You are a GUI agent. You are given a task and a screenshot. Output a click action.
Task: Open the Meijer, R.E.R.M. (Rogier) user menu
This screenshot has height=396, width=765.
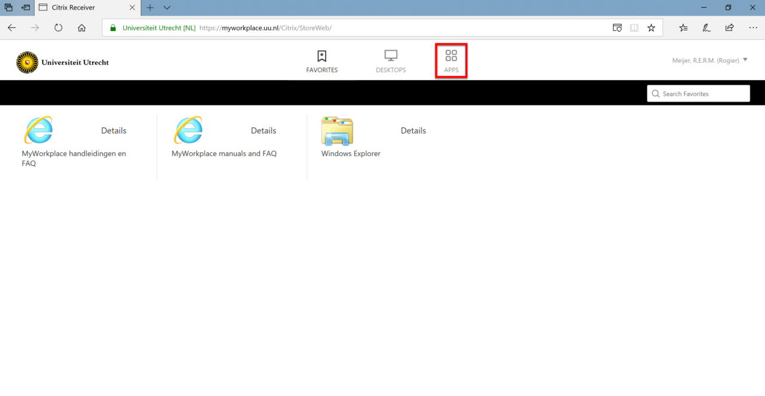click(709, 60)
